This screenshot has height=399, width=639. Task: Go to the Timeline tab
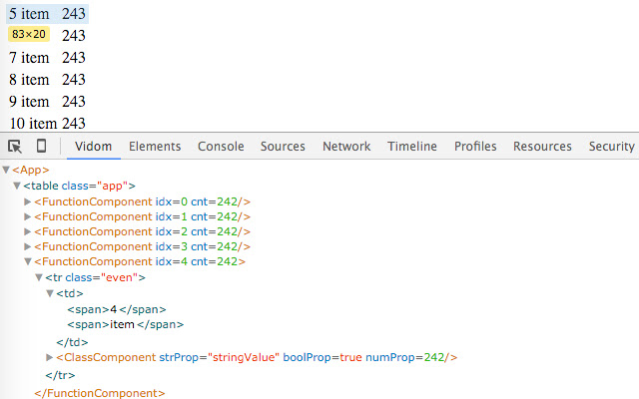pos(412,147)
